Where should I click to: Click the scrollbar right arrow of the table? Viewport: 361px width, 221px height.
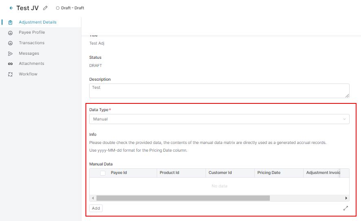346,198
